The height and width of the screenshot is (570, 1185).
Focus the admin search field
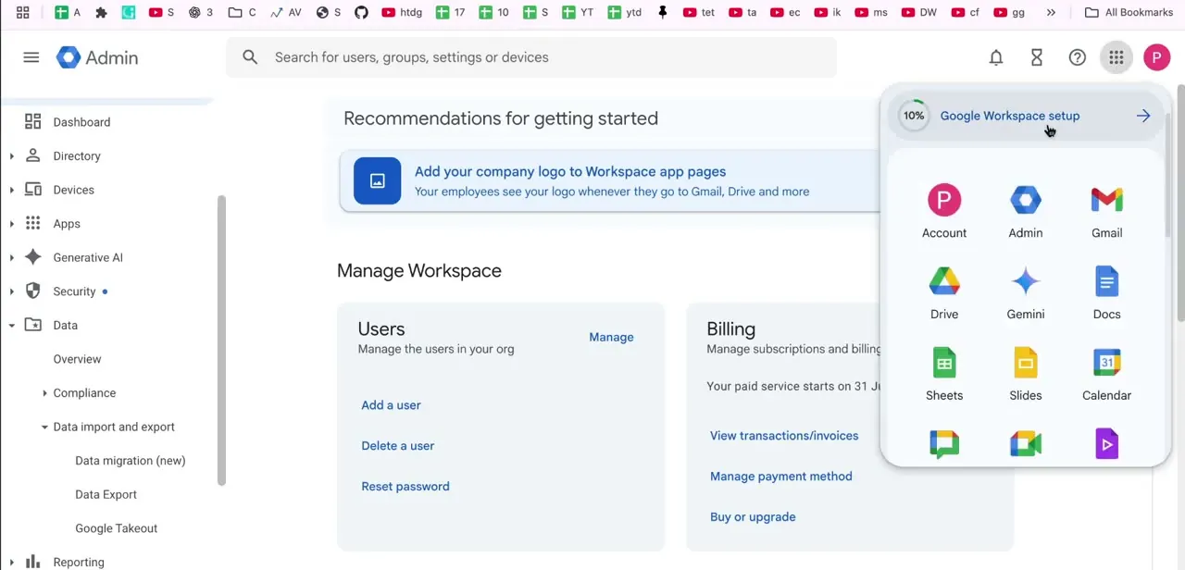(x=531, y=57)
